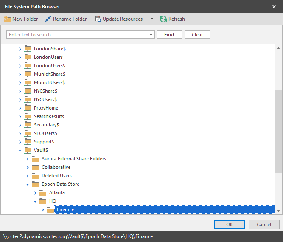Click the LondonUsers share icon
The width and height of the screenshot is (283, 242).
(28, 58)
